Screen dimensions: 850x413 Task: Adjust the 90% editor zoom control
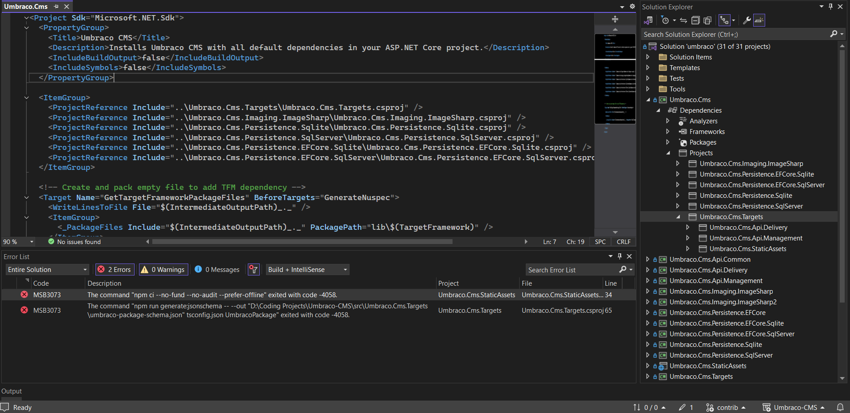pyautogui.click(x=18, y=242)
